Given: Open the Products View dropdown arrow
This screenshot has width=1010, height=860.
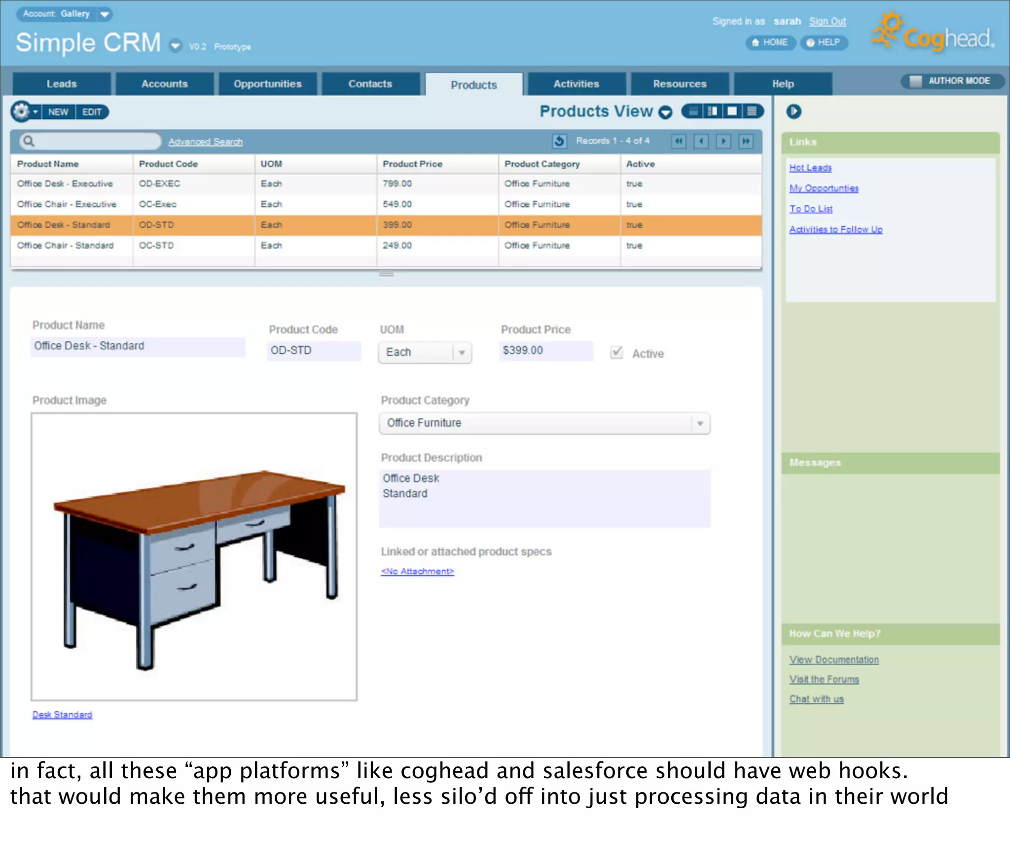Looking at the screenshot, I should (665, 113).
